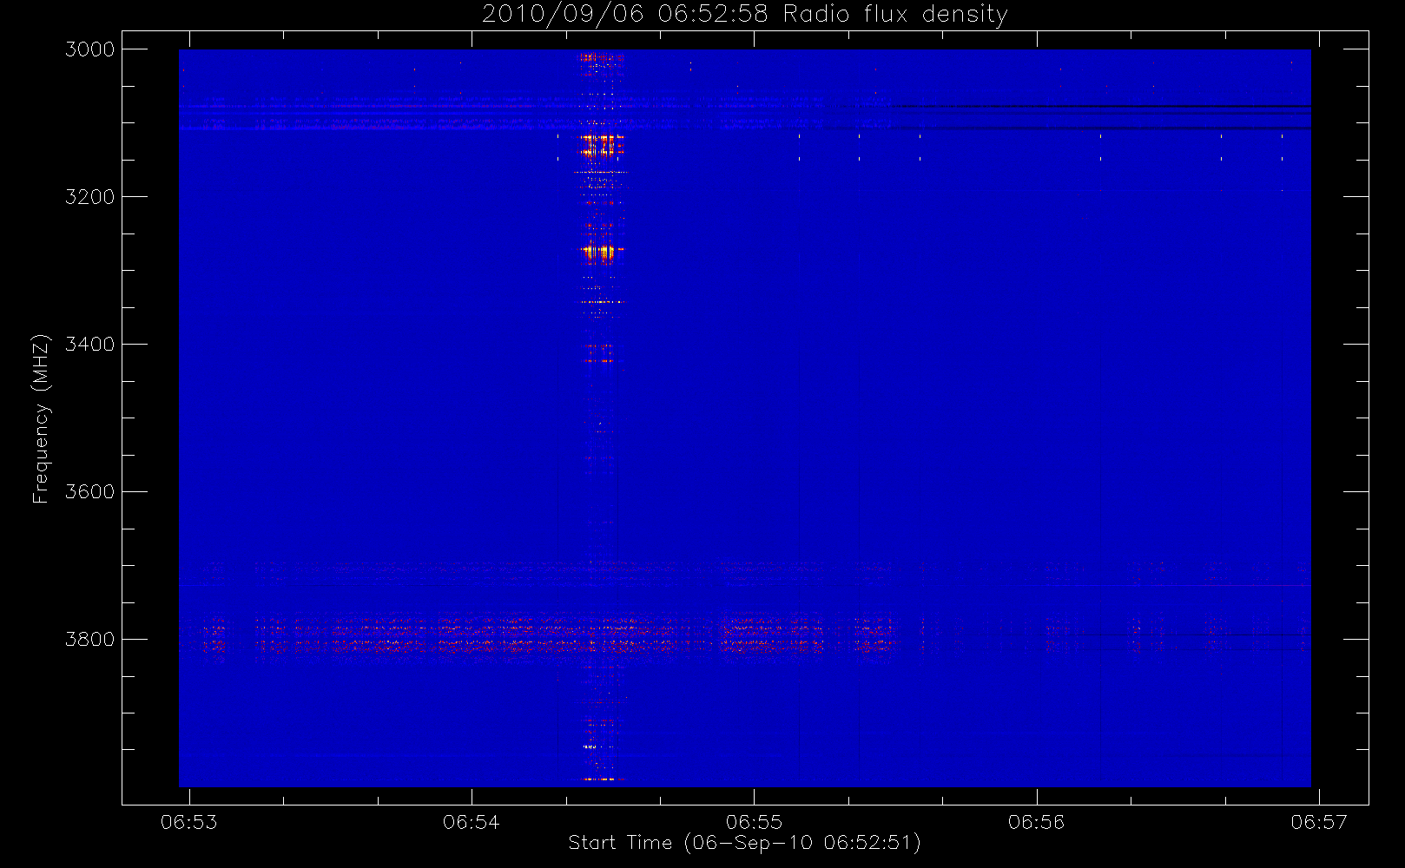Click the red noise band near 3800 MHz
This screenshot has width=1405, height=868.
point(538,638)
